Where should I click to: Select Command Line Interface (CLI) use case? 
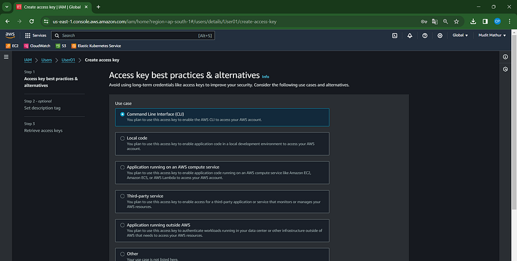tap(222, 117)
